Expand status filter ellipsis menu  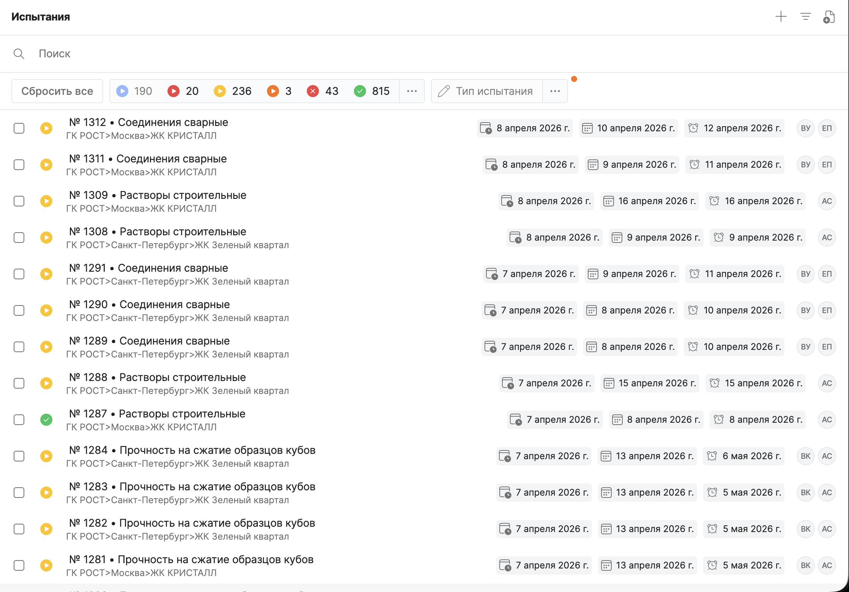412,91
